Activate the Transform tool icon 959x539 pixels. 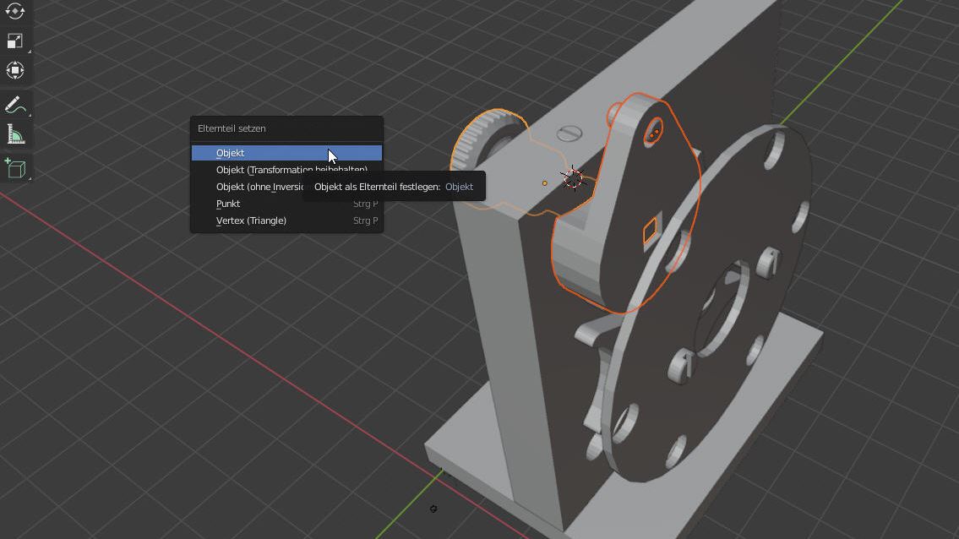click(14, 70)
